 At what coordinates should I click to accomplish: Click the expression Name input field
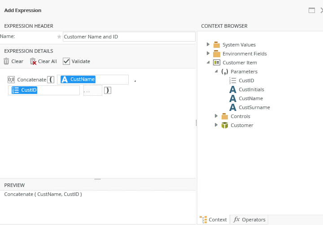pyautogui.click(x=129, y=37)
